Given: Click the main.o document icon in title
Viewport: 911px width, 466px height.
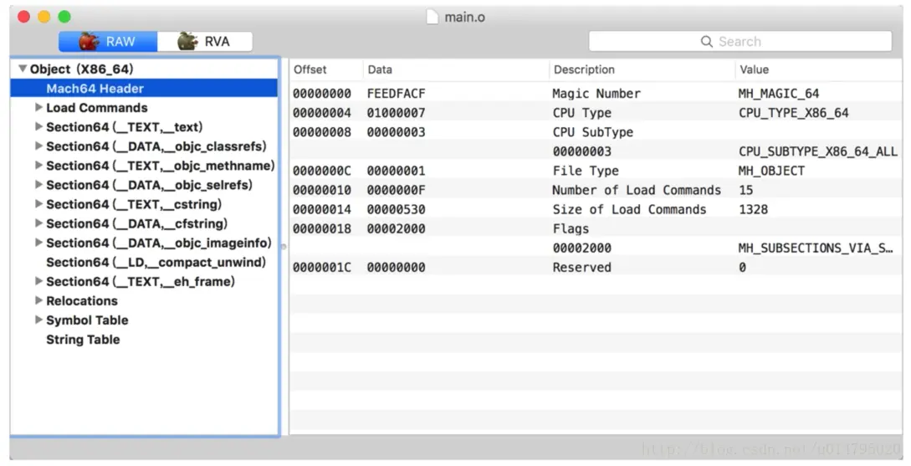Looking at the screenshot, I should click(x=432, y=17).
